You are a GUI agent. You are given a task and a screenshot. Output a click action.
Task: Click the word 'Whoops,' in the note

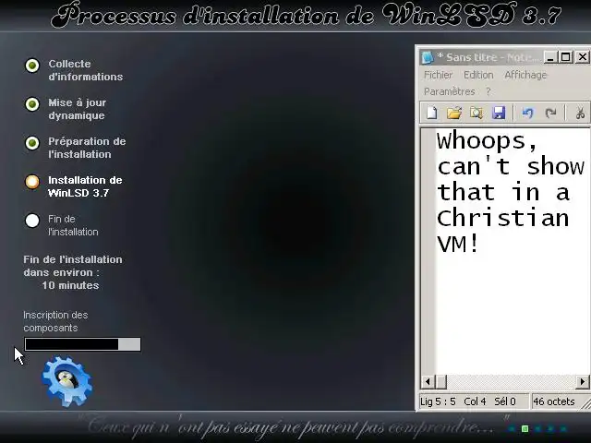(x=487, y=141)
